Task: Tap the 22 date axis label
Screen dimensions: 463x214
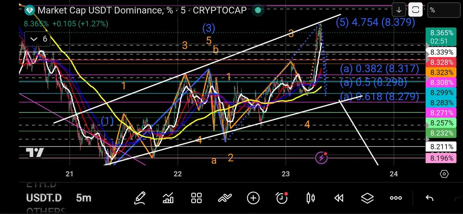Action: (x=177, y=174)
